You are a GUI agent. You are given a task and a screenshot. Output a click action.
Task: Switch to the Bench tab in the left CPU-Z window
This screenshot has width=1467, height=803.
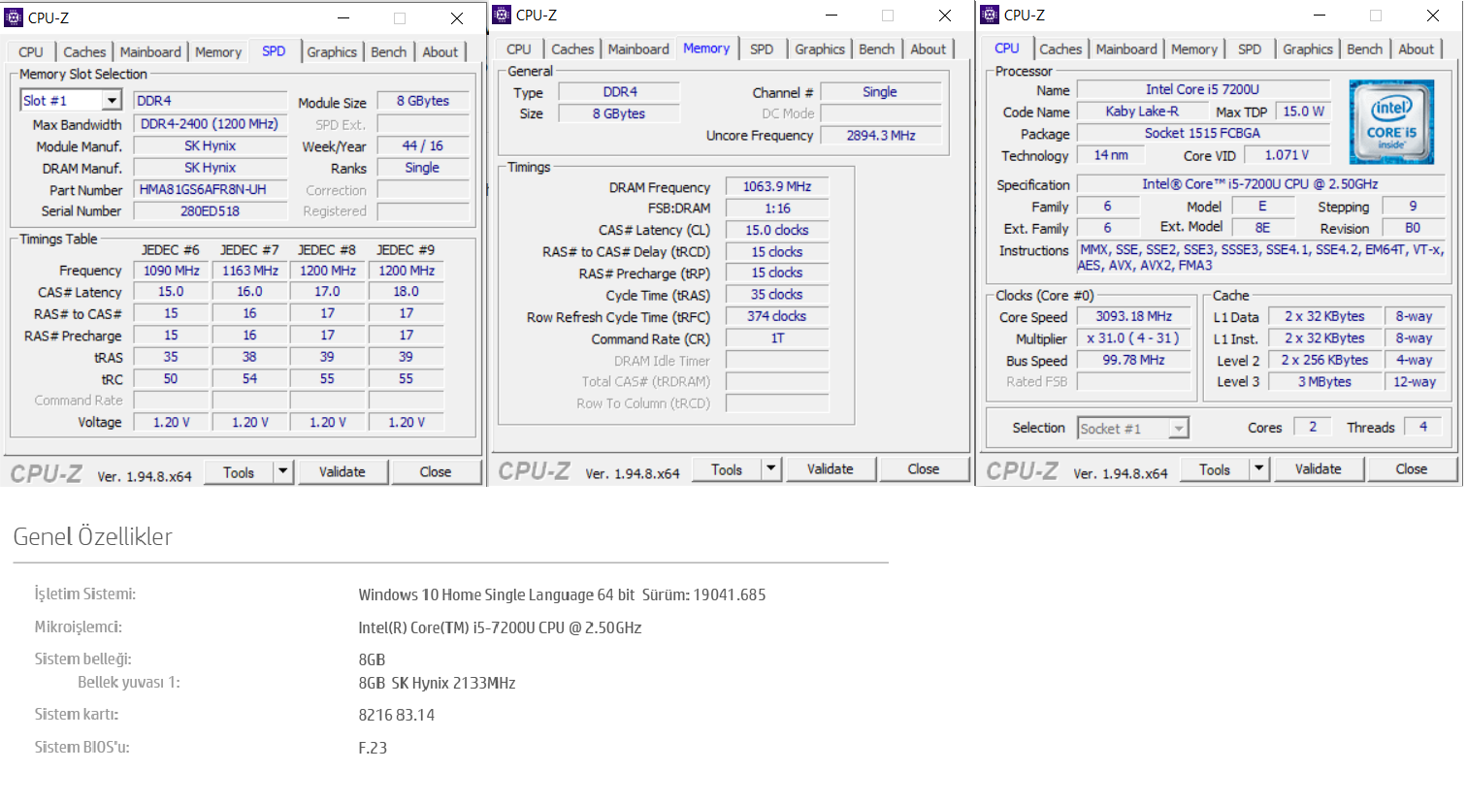(x=389, y=52)
